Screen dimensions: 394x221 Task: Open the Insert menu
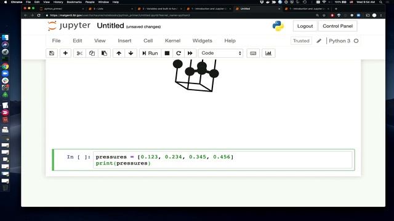tap(124, 41)
